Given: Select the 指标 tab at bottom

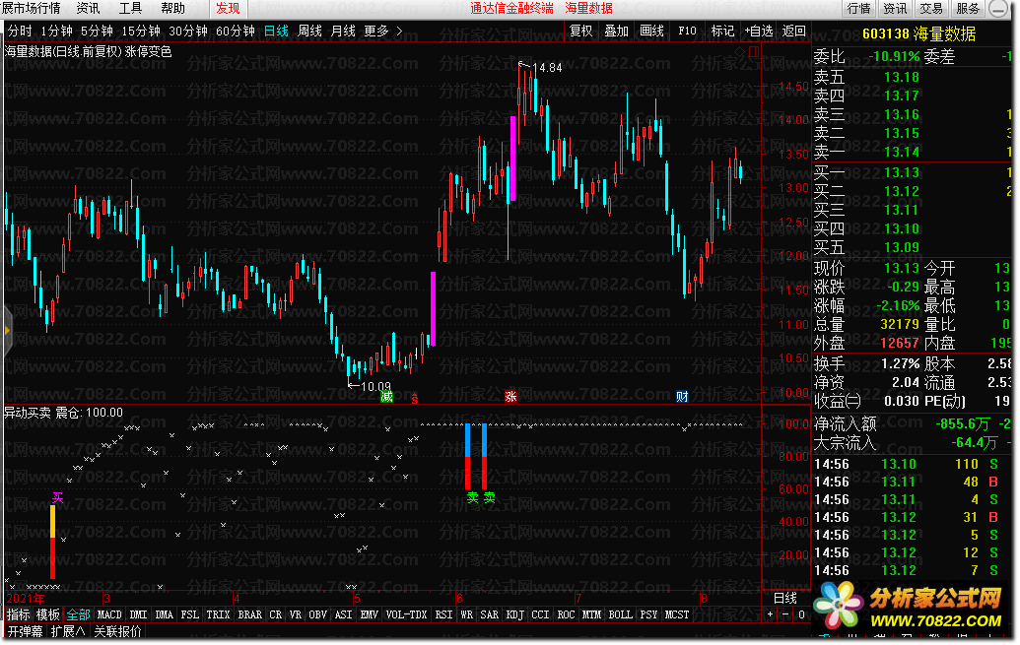Looking at the screenshot, I should pos(18,614).
